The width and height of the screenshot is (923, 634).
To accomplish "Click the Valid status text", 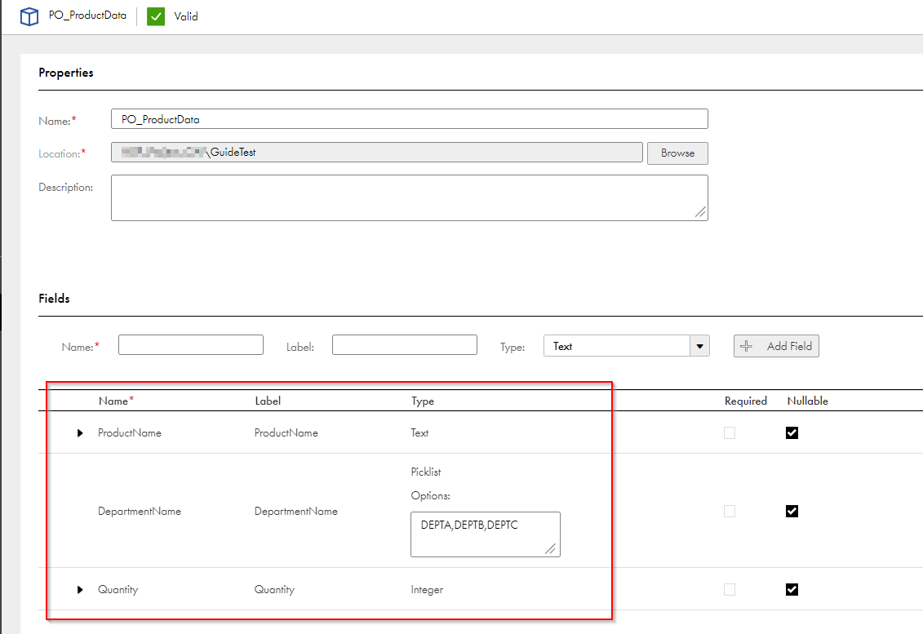I will tap(186, 16).
